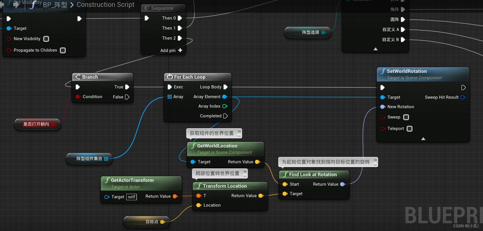
Task: Click the Transform Location Location input pin
Action: (199, 205)
